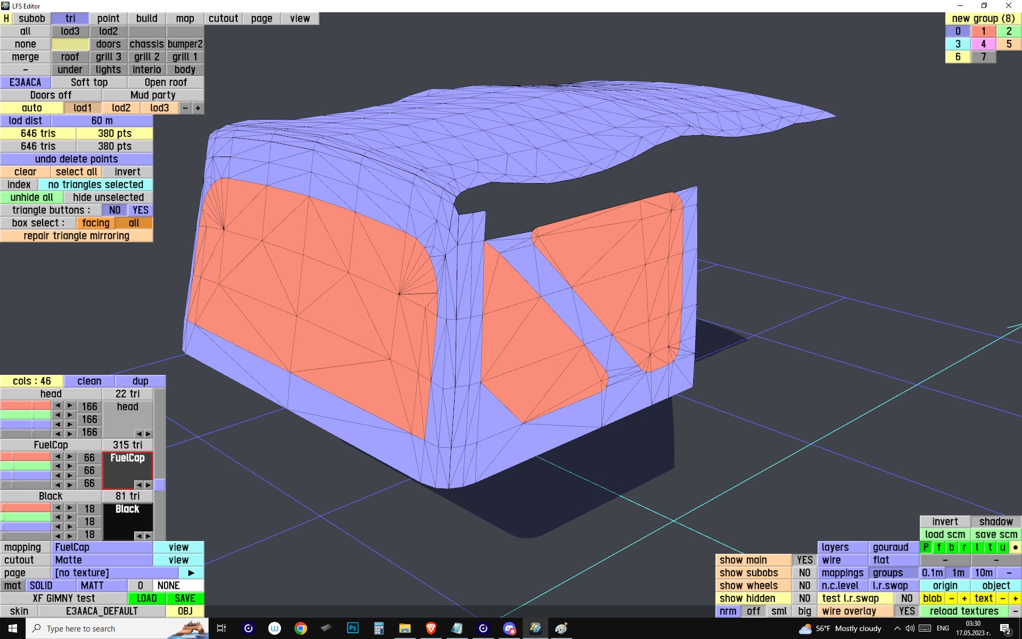
Task: Decrease Black red value with left arrow
Action: [x=57, y=508]
